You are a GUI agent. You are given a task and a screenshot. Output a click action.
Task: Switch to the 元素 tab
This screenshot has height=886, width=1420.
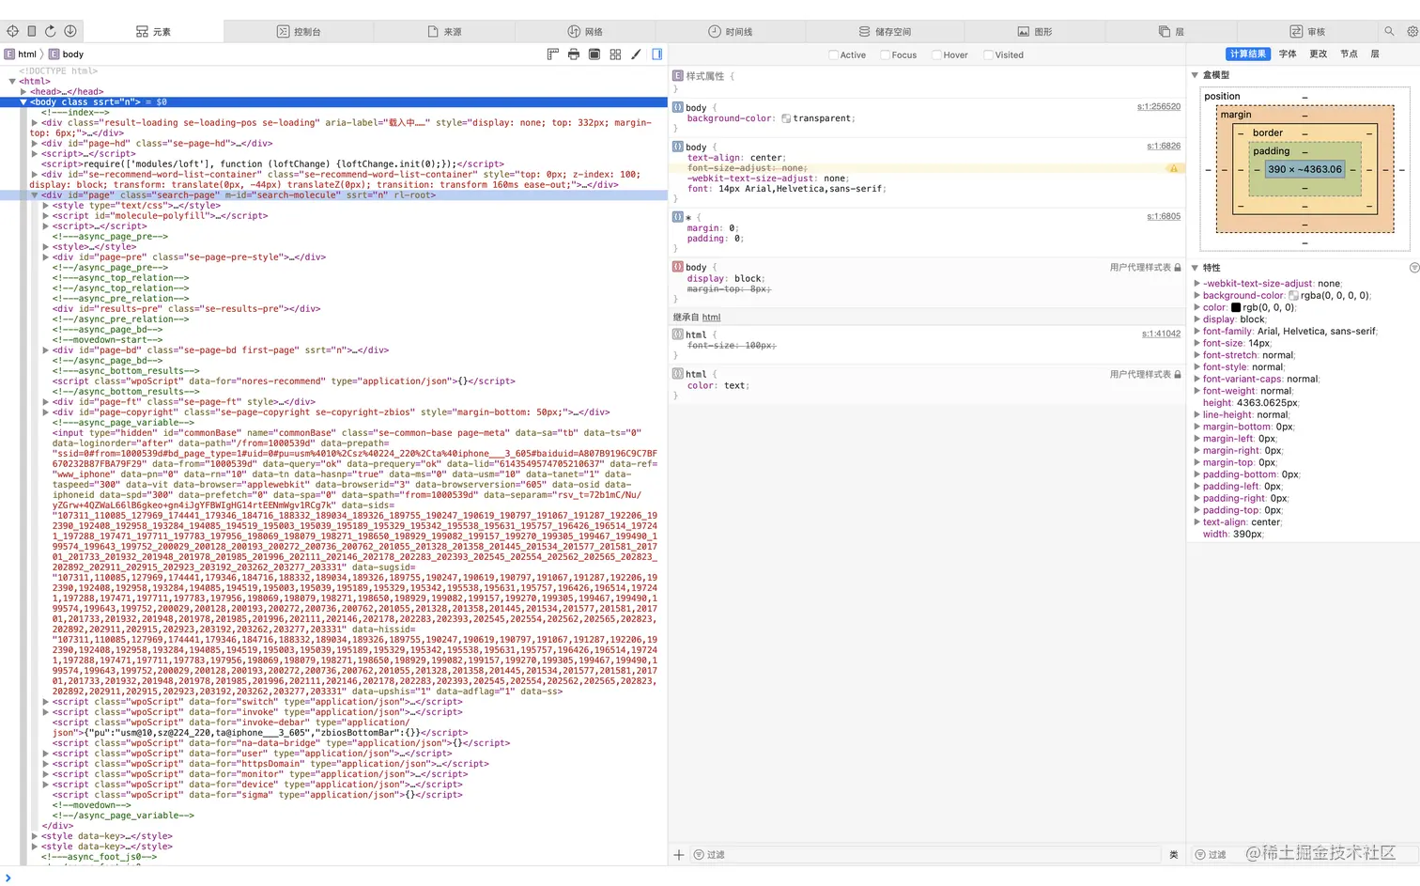point(153,31)
